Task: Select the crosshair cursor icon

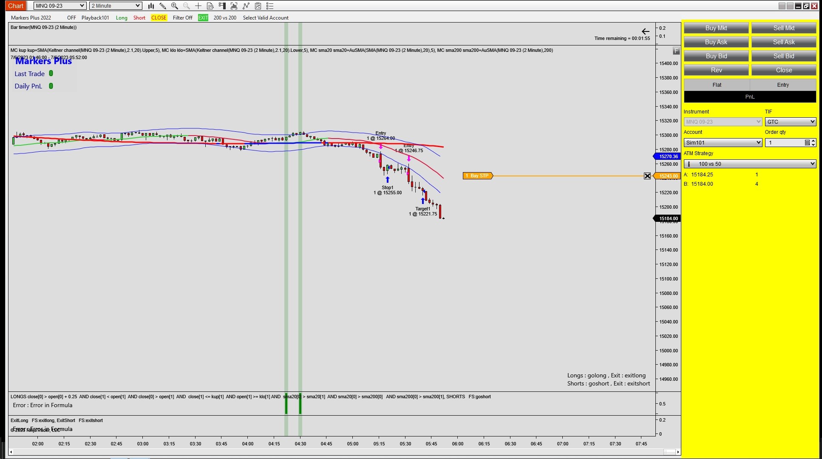Action: [x=198, y=6]
